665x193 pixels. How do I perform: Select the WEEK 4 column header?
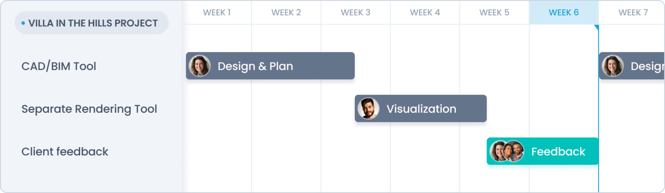[425, 12]
